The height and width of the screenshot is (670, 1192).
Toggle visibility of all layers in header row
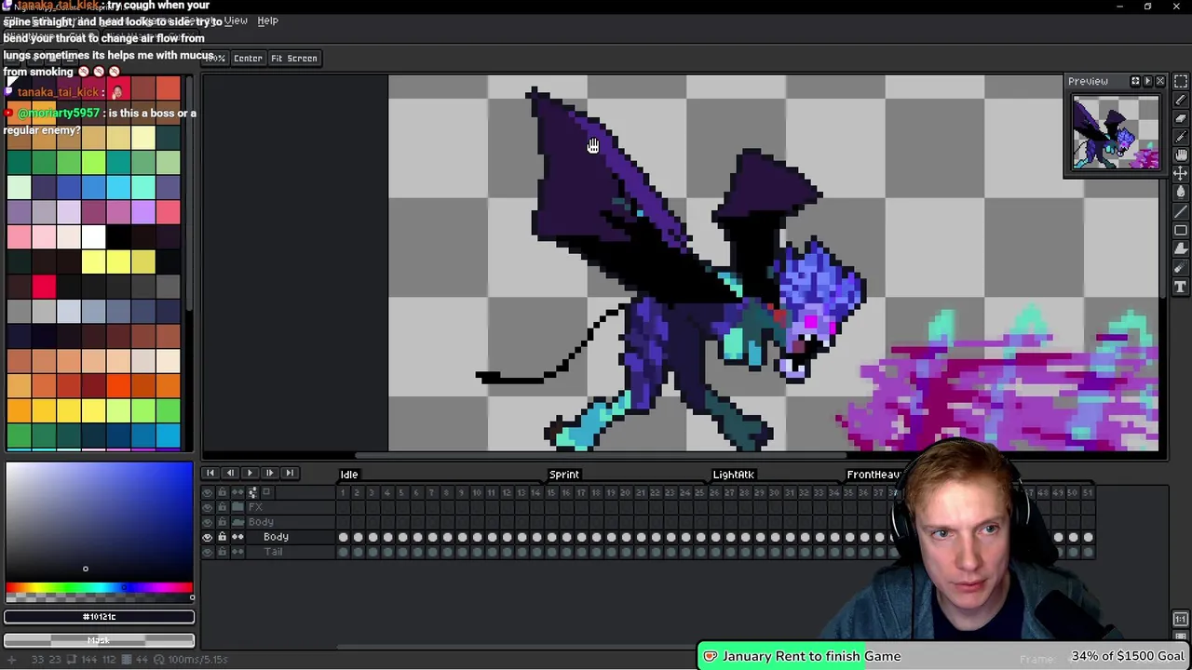pyautogui.click(x=208, y=492)
